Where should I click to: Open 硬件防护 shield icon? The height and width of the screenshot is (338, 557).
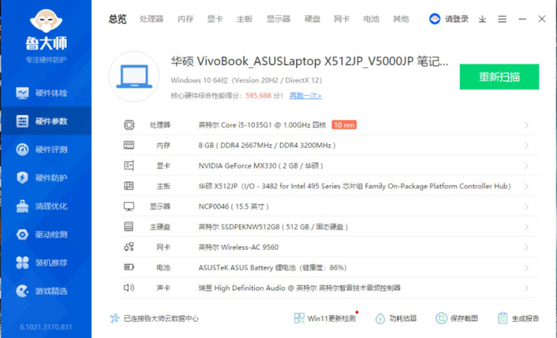22,177
